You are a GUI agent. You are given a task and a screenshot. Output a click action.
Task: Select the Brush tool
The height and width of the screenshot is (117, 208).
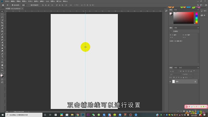pyautogui.click(x=2, y=34)
